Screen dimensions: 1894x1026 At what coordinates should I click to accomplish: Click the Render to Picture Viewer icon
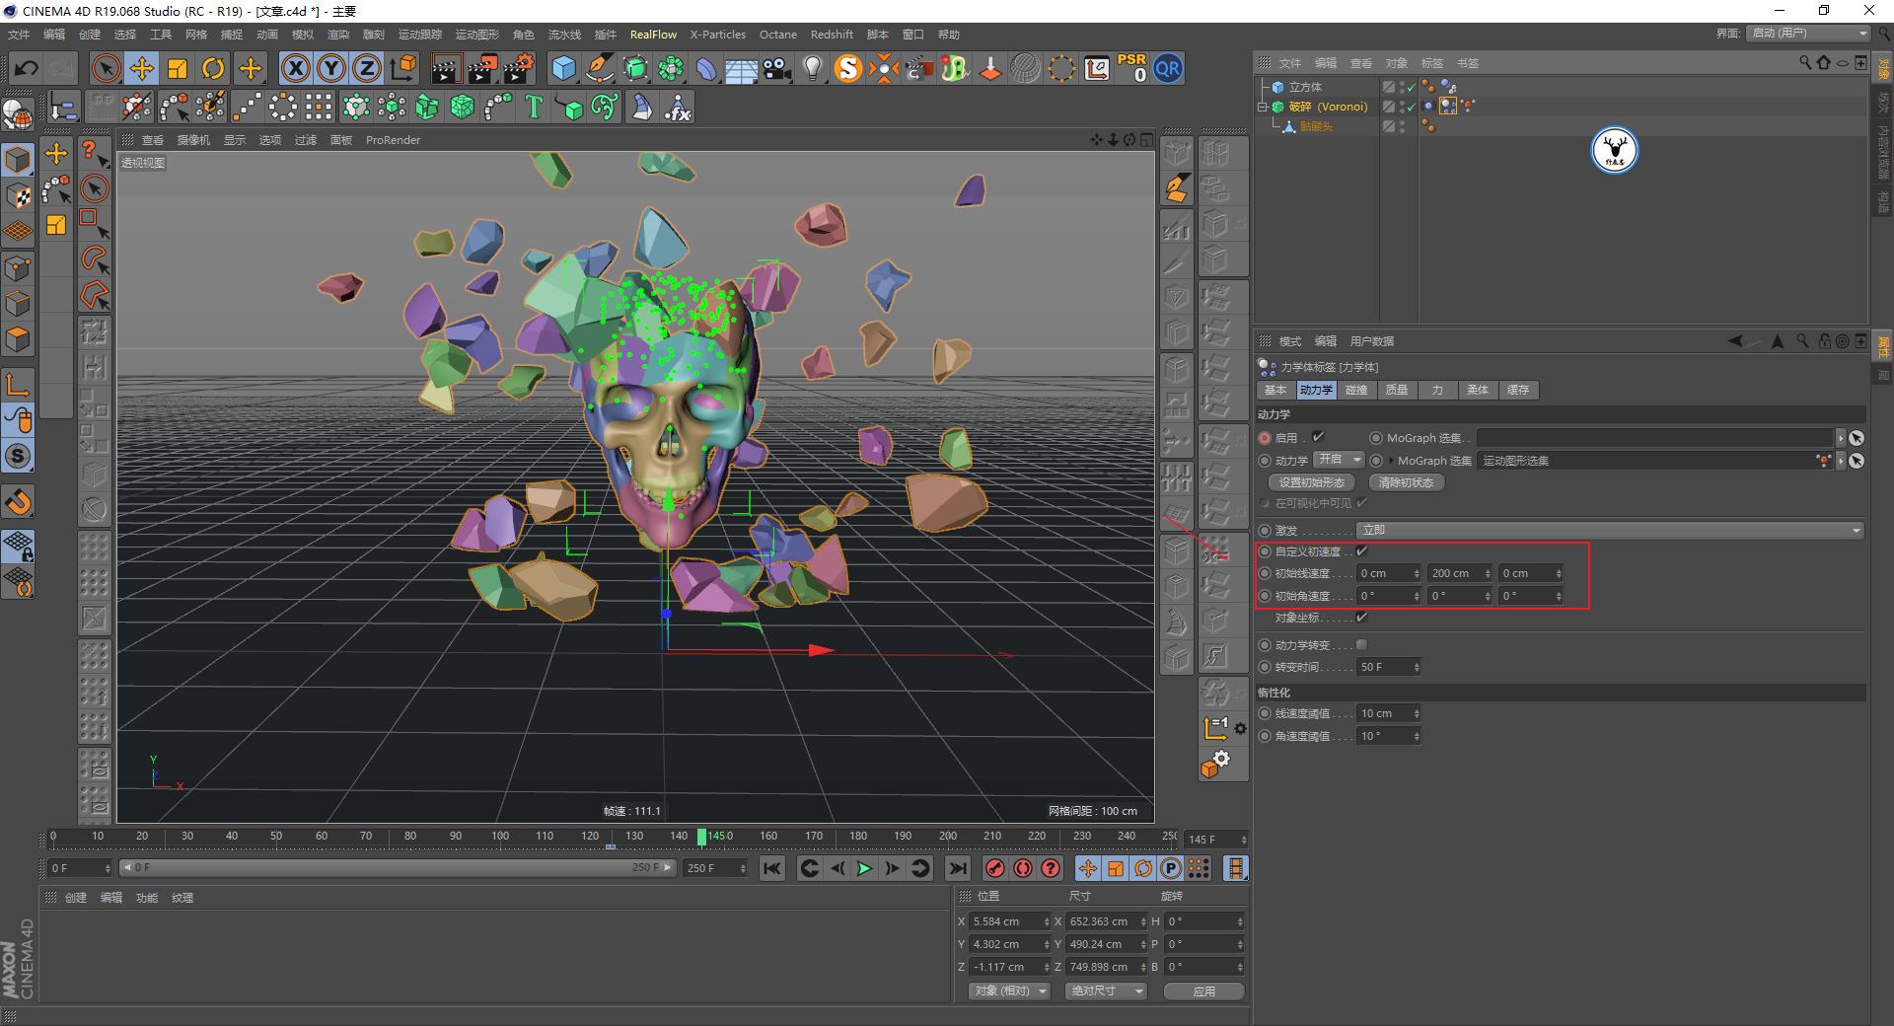[483, 68]
